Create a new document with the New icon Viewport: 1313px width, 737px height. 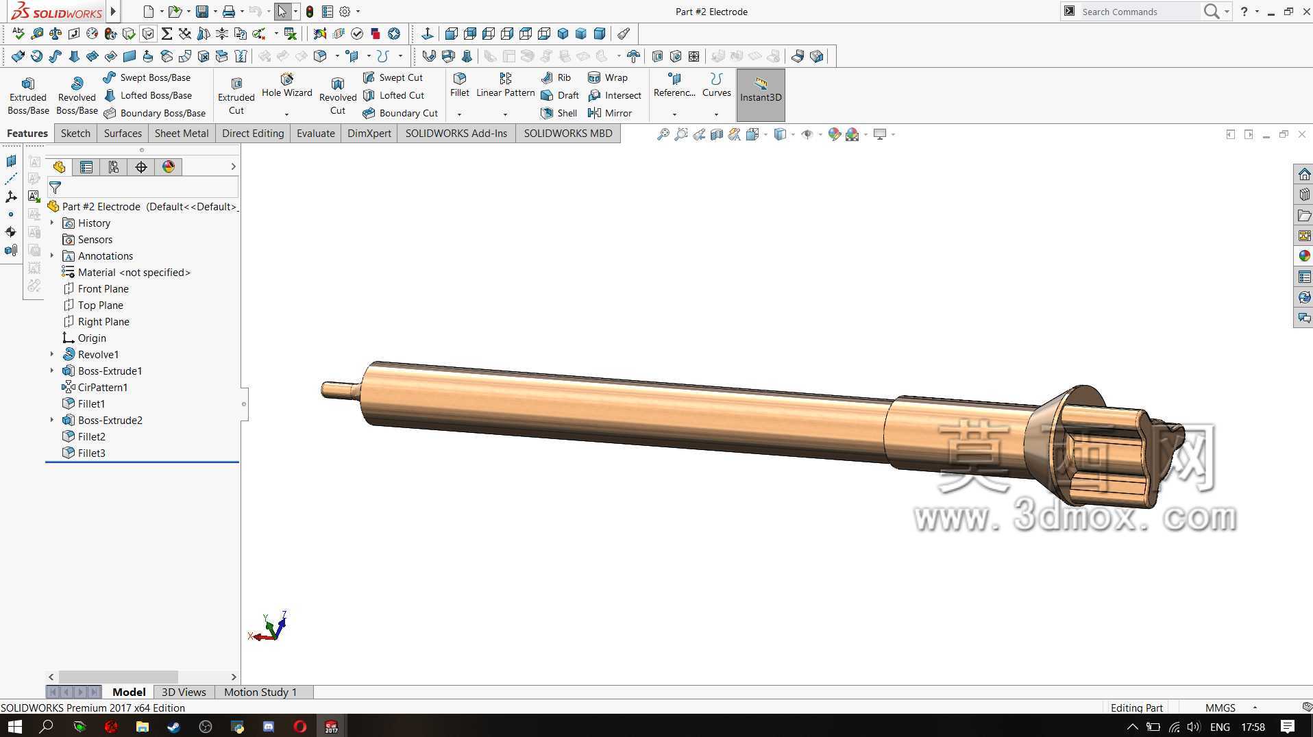click(149, 12)
